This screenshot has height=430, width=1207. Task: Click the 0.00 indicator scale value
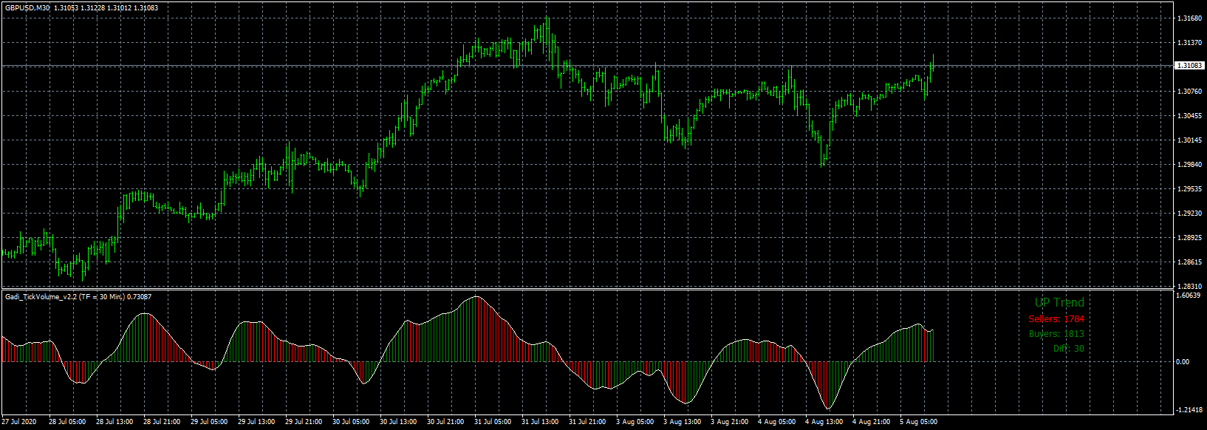(1183, 362)
